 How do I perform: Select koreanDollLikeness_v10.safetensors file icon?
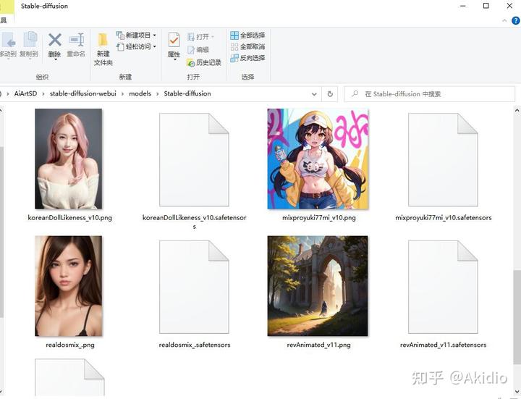(194, 159)
